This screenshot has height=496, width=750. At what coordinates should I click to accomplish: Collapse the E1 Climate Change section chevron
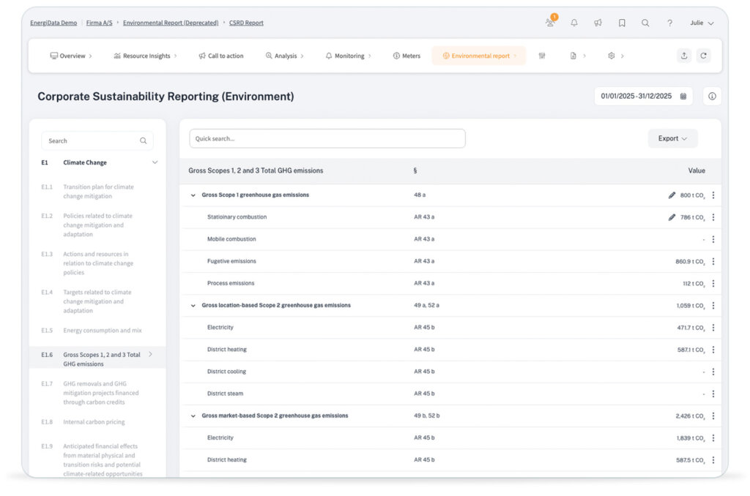pyautogui.click(x=155, y=162)
